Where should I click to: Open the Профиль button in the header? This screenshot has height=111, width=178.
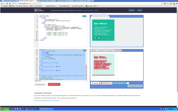click(132, 10)
